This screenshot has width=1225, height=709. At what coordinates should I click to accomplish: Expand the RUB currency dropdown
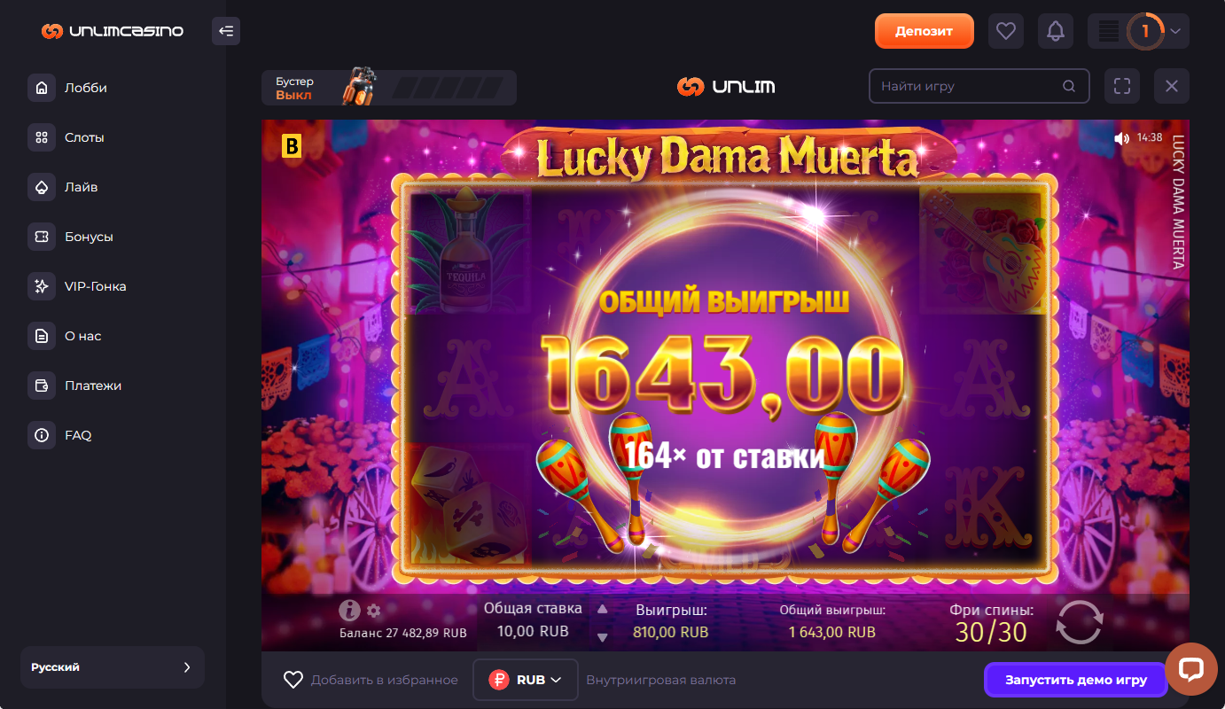point(526,680)
